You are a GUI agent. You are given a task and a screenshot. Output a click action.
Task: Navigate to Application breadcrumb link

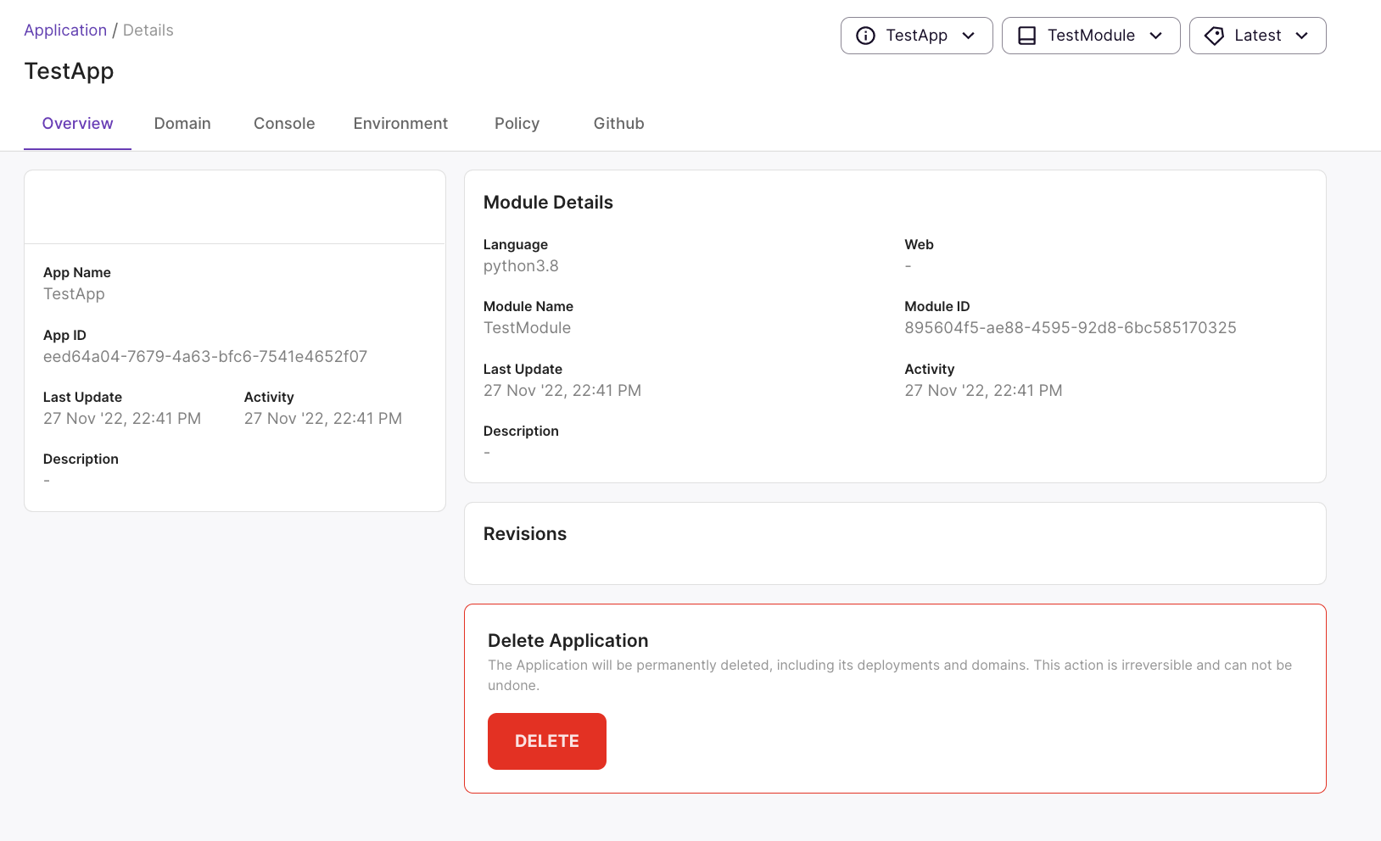tap(65, 31)
